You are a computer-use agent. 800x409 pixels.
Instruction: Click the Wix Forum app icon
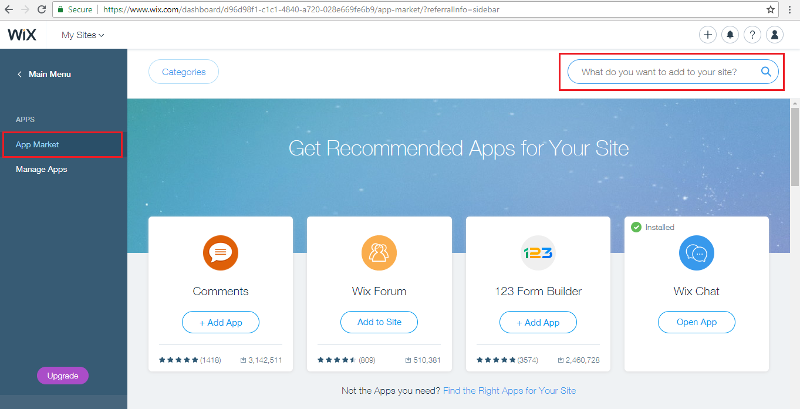tap(379, 253)
